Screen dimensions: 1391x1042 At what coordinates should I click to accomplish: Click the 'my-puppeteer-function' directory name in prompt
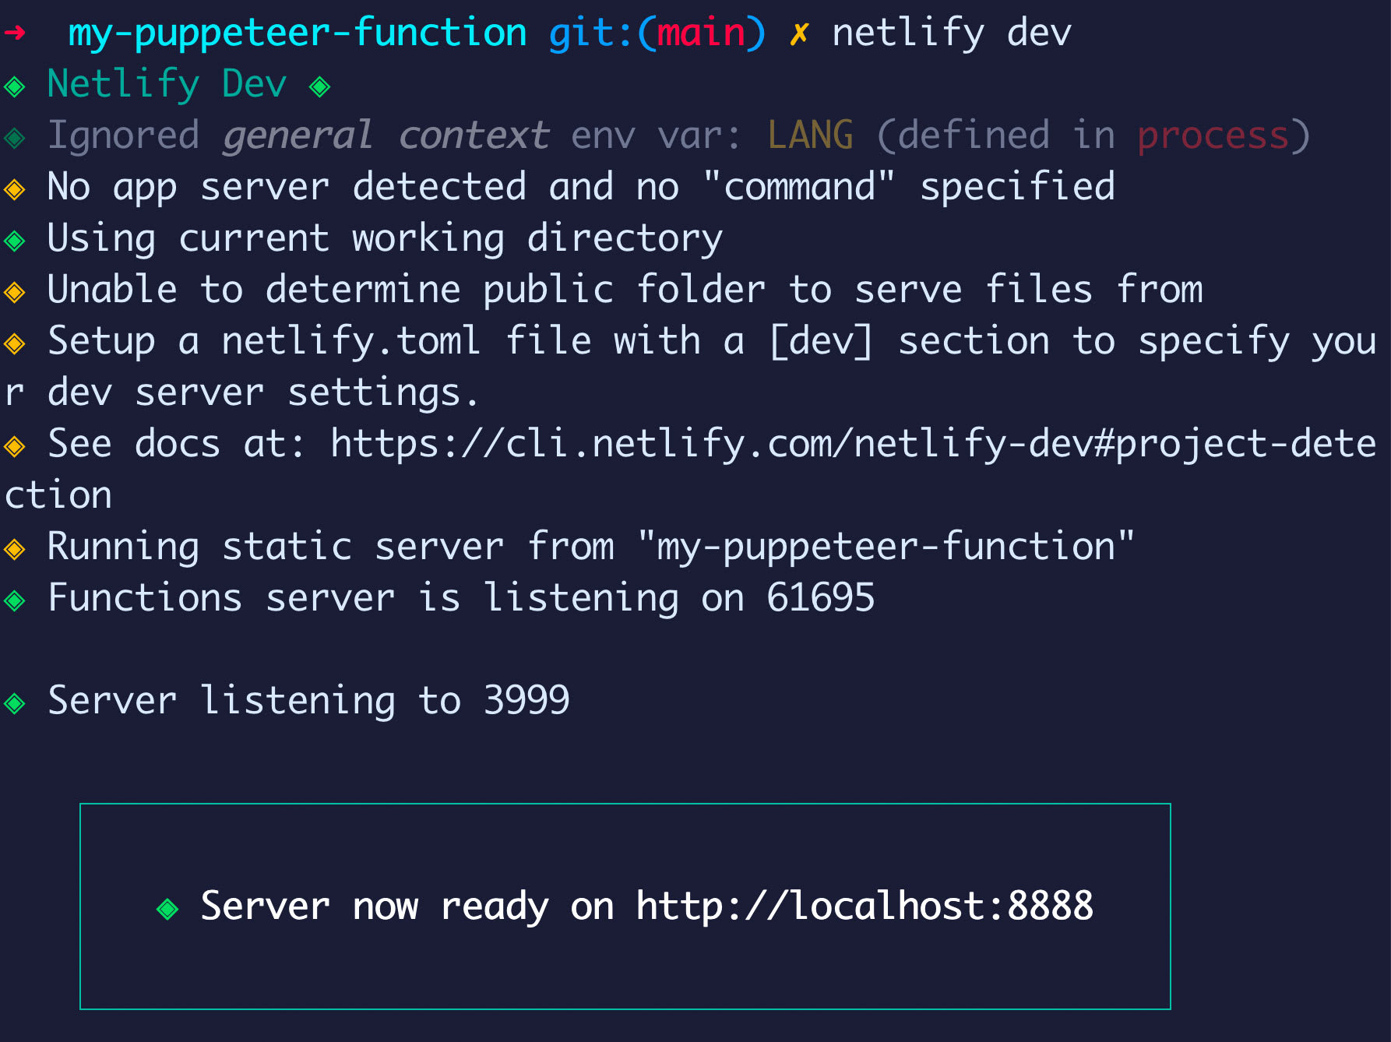(298, 33)
